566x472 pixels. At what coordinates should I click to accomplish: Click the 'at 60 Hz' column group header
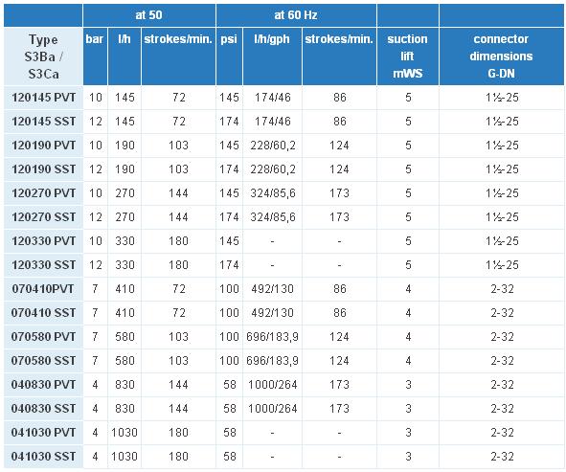(296, 15)
